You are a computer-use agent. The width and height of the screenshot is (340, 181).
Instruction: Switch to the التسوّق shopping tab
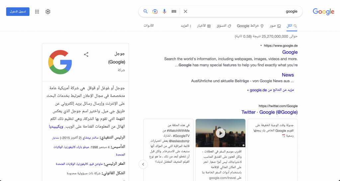pyautogui.click(x=224, y=26)
